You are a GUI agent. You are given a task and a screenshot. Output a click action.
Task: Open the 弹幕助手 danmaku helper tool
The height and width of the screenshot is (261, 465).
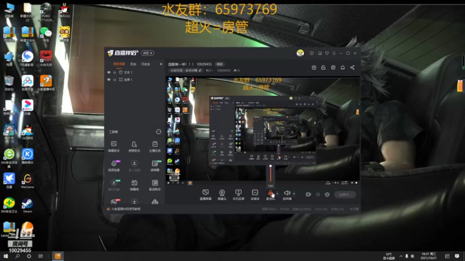113,147
